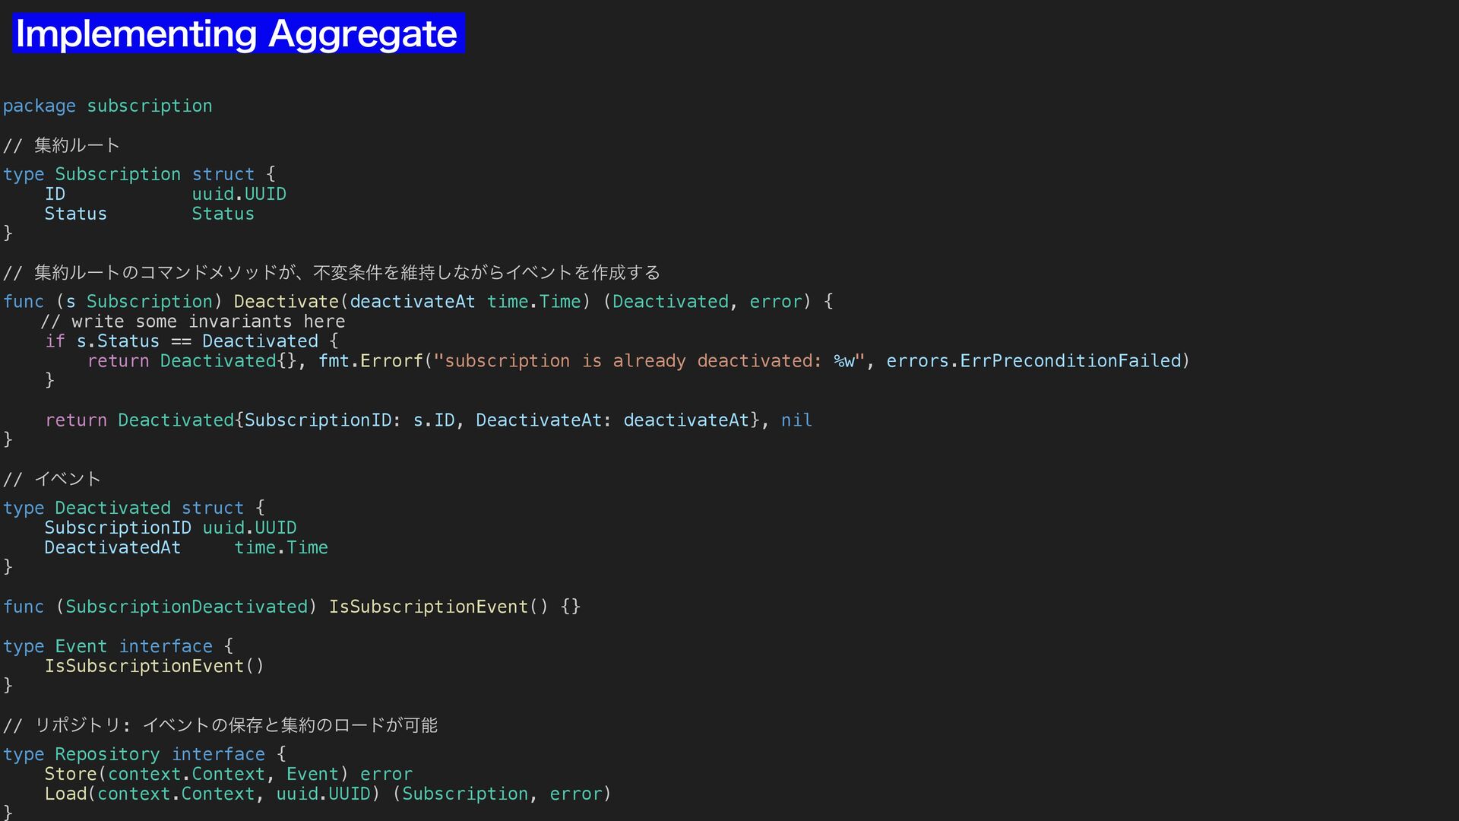Click the 'uuid.UUID' type of ID field
The height and width of the screenshot is (821, 1459).
239,194
